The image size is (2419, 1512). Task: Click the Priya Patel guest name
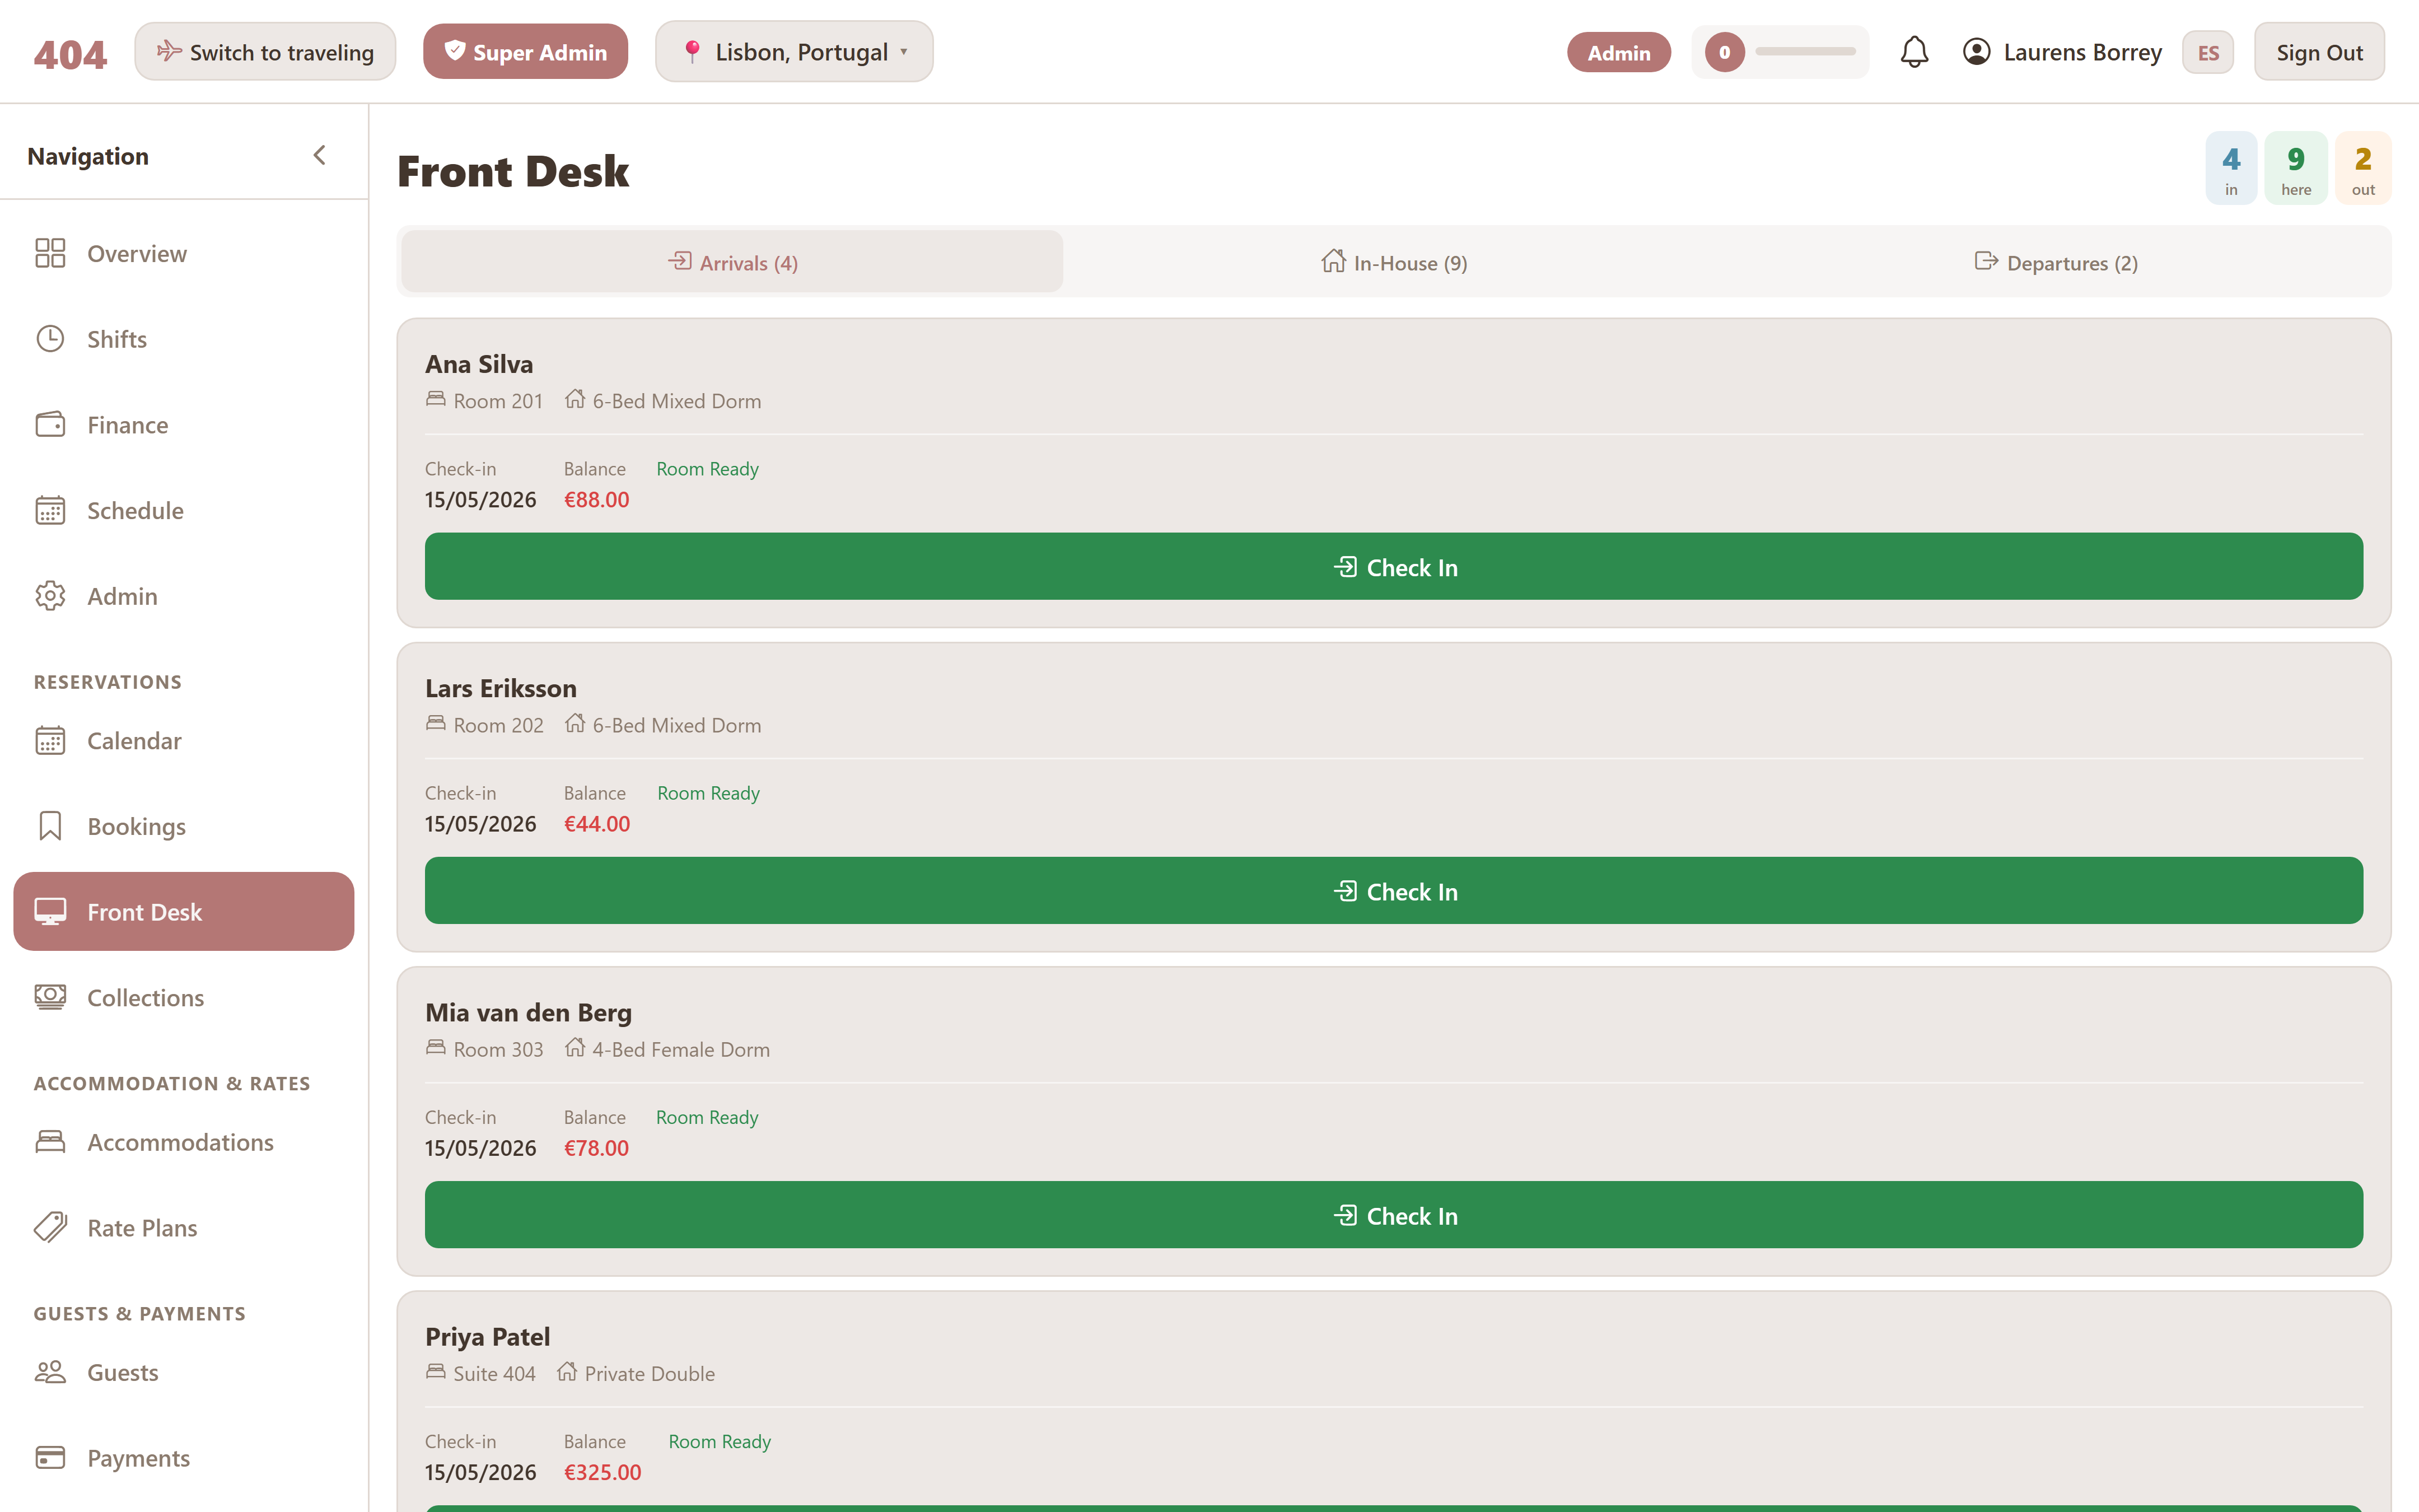pyautogui.click(x=488, y=1336)
